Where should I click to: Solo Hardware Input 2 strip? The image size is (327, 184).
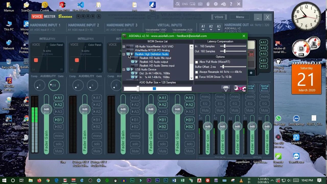click(x=97, y=144)
